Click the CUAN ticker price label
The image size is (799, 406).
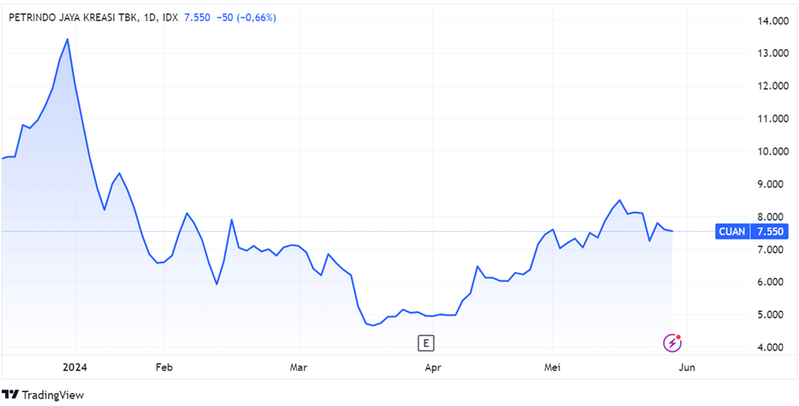click(734, 232)
